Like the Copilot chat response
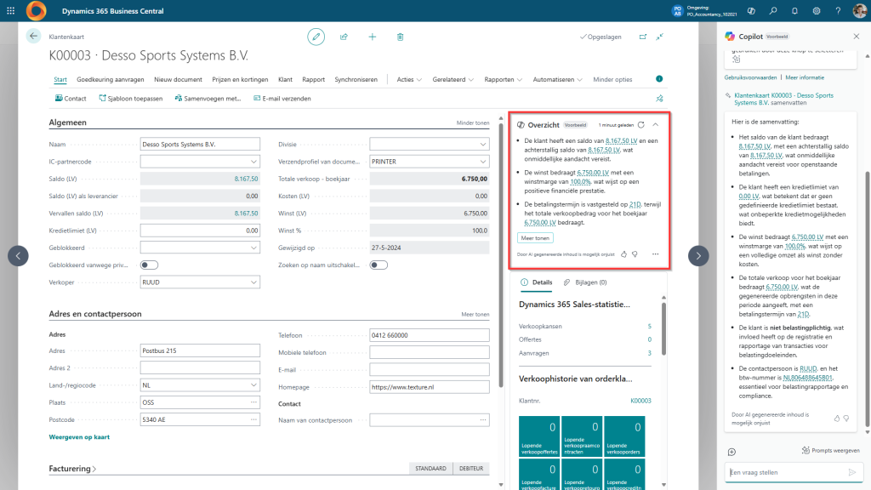The image size is (871, 490). pyautogui.click(x=837, y=419)
